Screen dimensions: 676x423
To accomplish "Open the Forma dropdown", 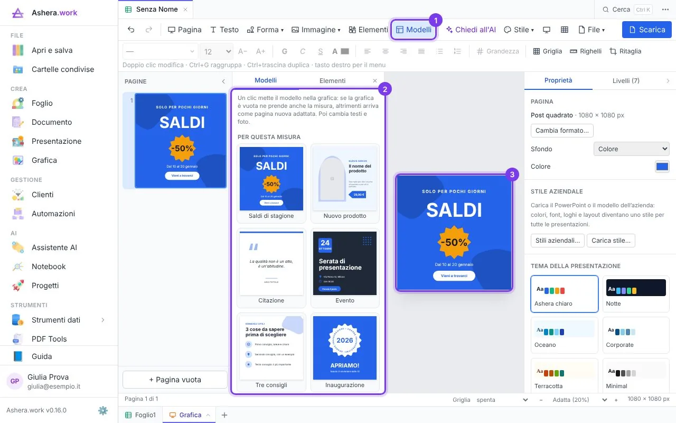I will point(265,30).
